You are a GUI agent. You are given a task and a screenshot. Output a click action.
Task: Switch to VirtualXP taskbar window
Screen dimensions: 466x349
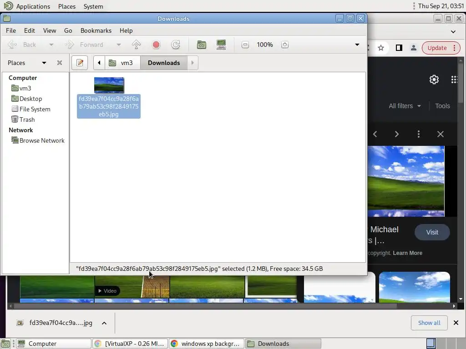tap(130, 344)
